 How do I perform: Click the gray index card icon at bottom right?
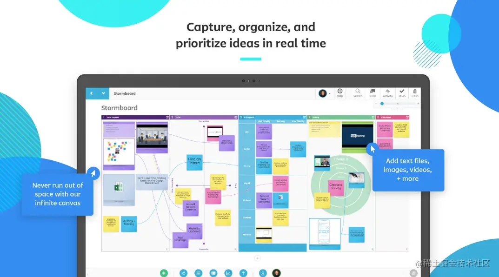[x=413, y=273]
